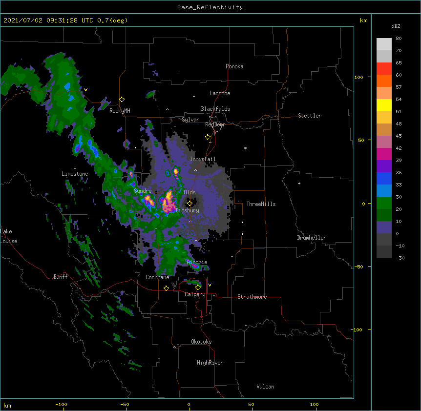Select the radar site diamond beside Olds

click(189, 204)
